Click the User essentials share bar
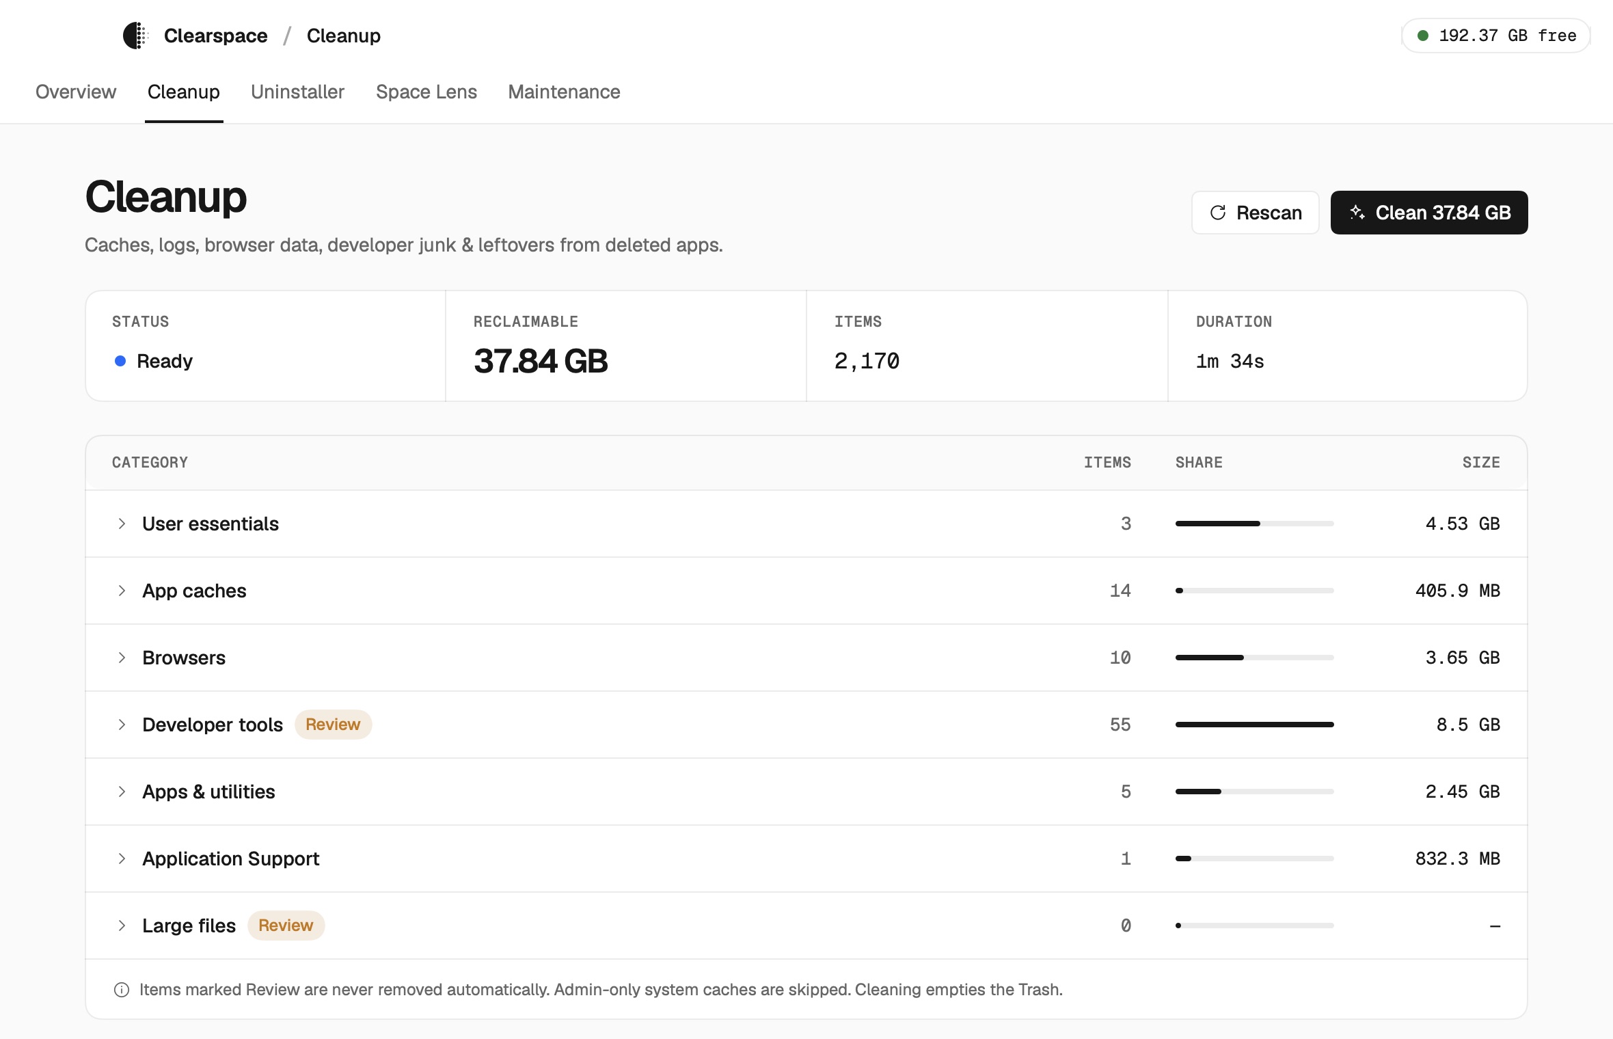 point(1254,524)
